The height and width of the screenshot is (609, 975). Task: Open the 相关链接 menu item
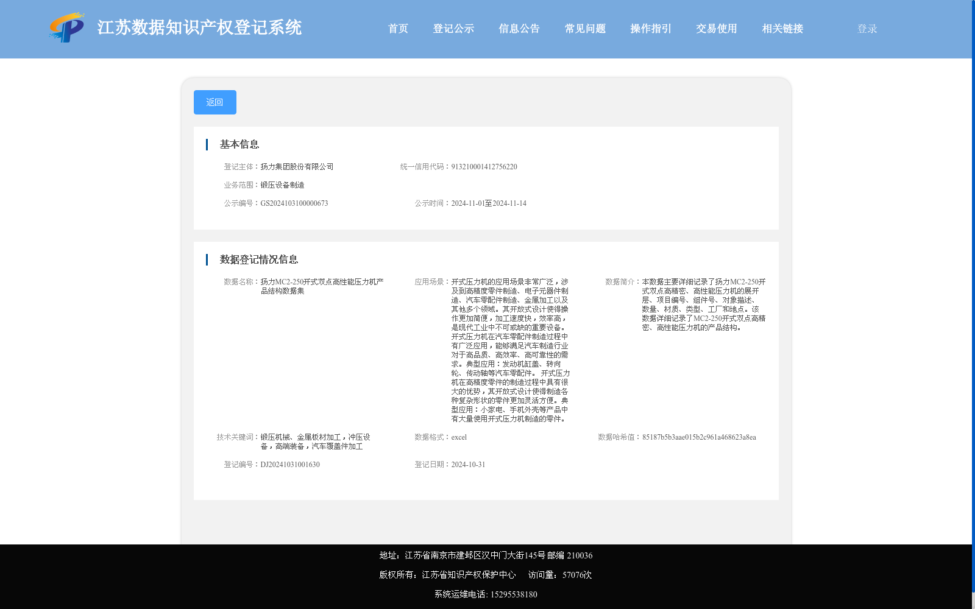[782, 29]
